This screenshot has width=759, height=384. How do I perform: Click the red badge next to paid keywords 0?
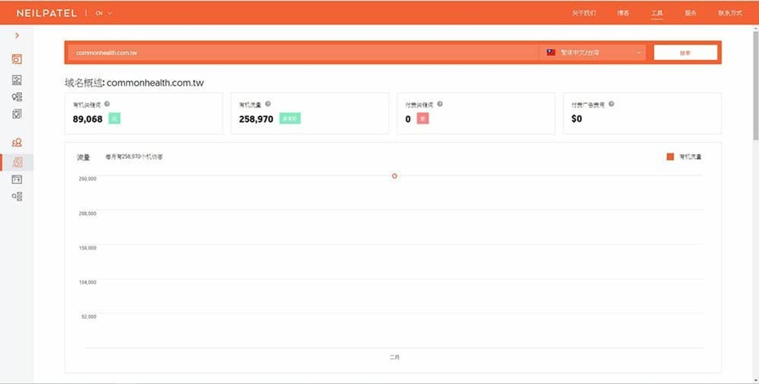[423, 118]
